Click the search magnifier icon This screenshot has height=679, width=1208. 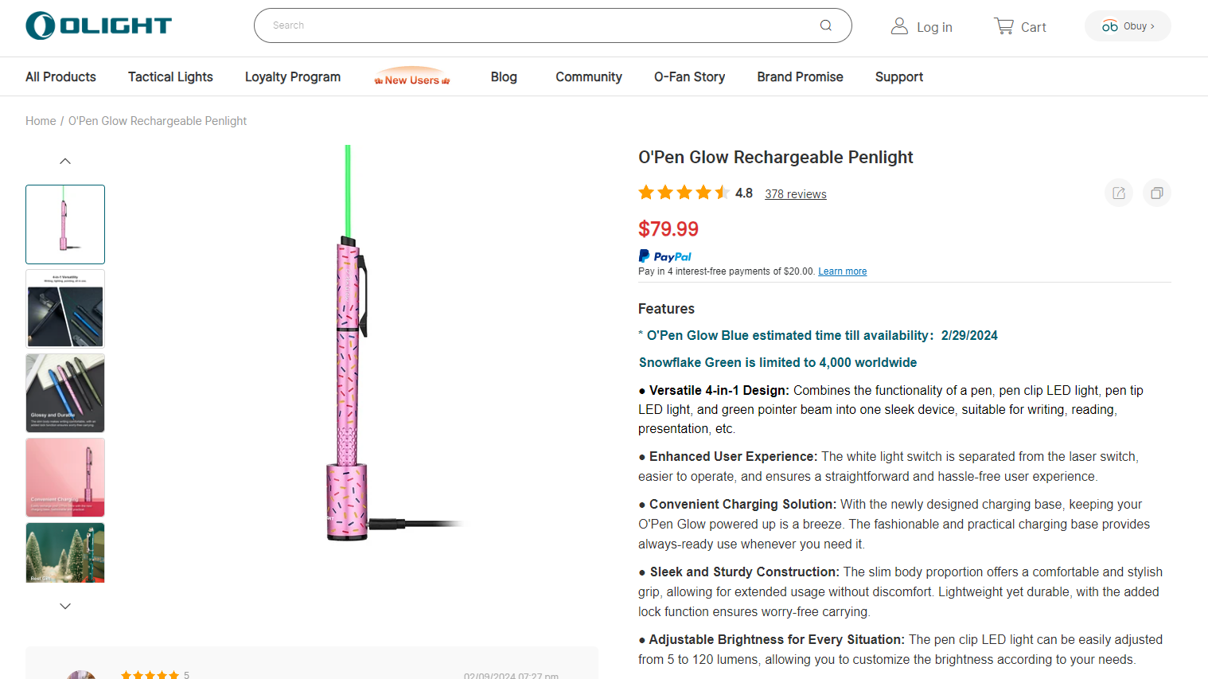825,25
